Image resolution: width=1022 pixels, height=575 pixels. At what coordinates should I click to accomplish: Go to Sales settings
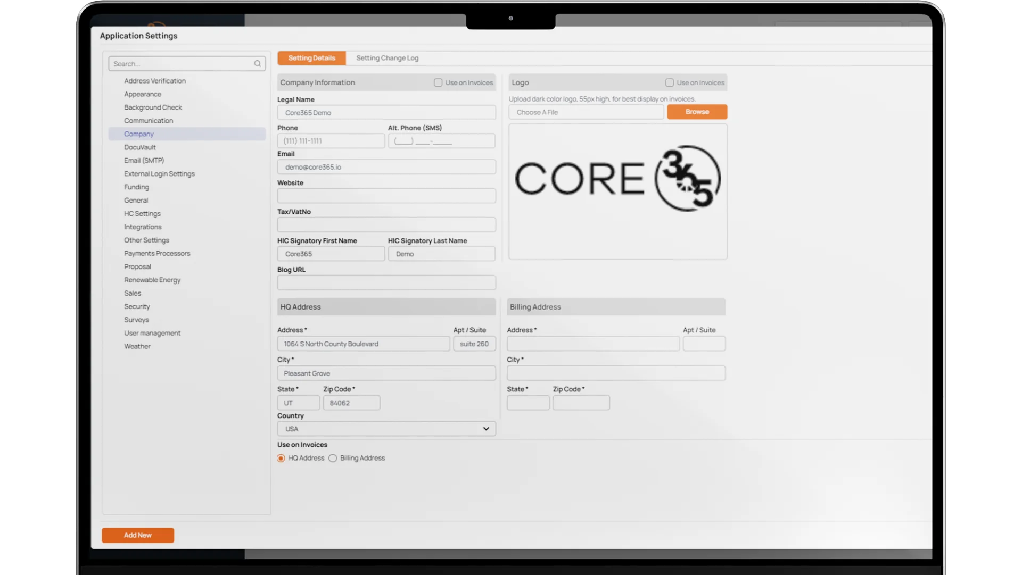coord(133,294)
